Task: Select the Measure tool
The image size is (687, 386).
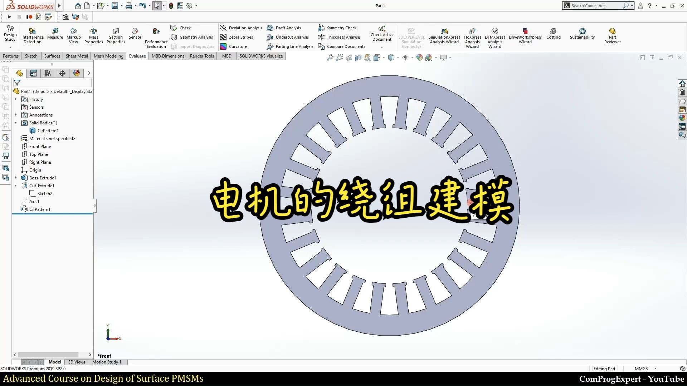Action: 55,35
